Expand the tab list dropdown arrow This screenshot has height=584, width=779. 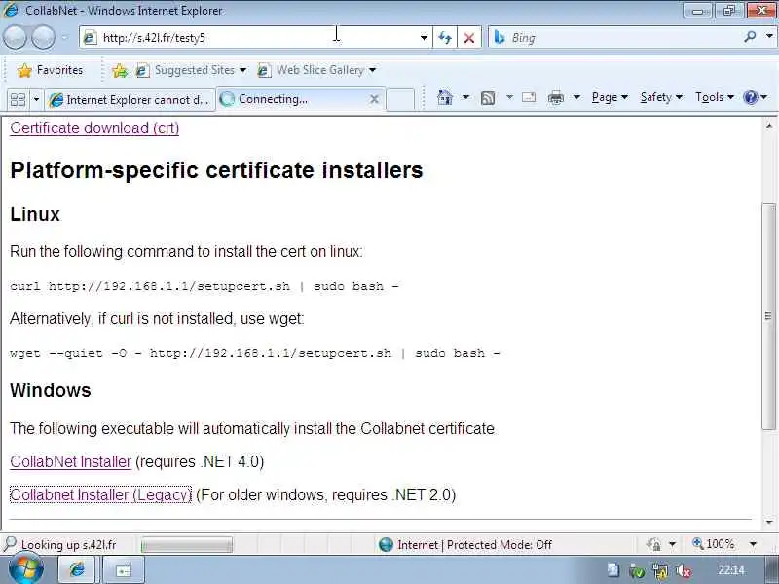coord(36,100)
